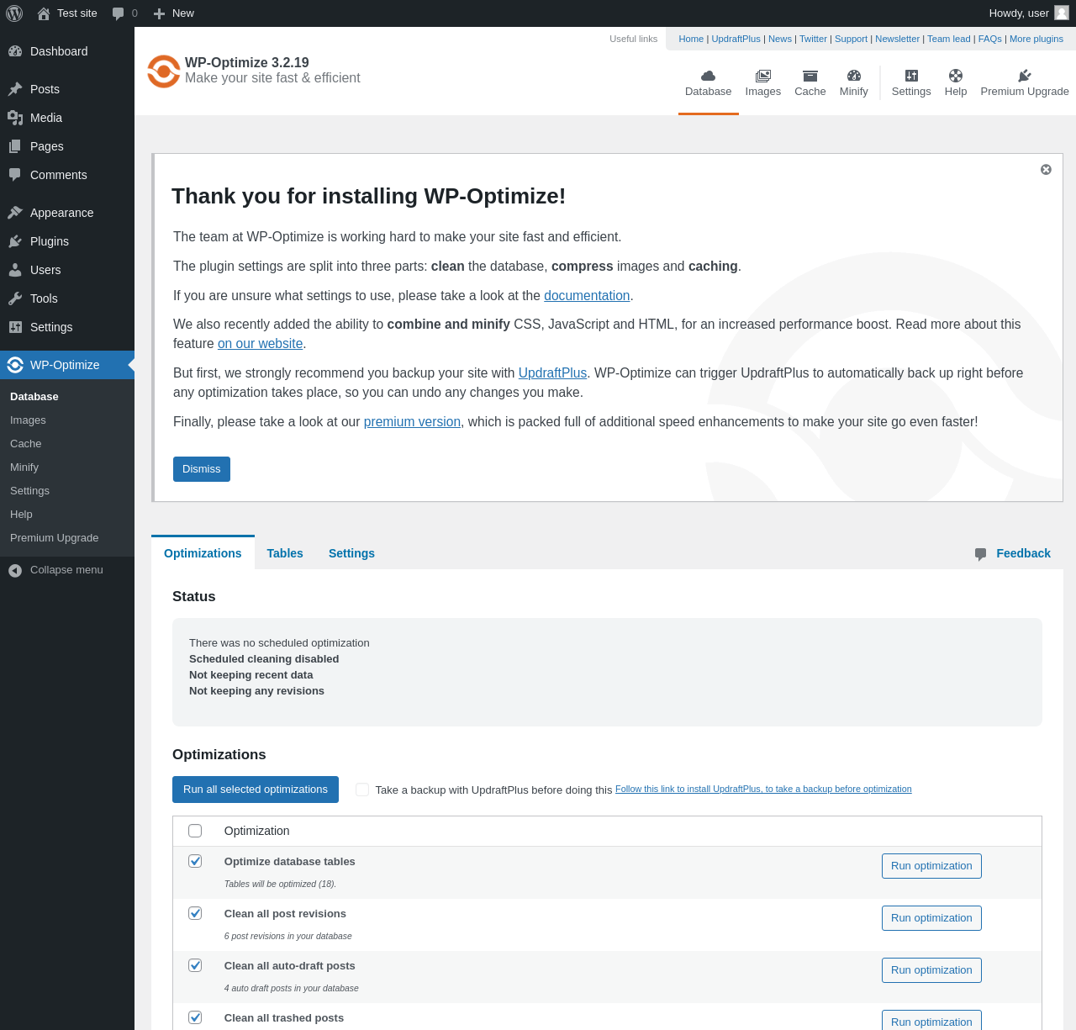
Task: Click the Posts pin icon
Action: [15, 89]
